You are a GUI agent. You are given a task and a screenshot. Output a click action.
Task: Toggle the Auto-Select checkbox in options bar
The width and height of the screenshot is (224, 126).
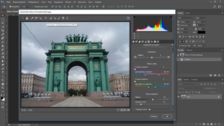click(10, 7)
